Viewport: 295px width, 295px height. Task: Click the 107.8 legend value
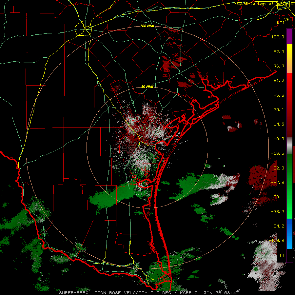click(x=278, y=37)
